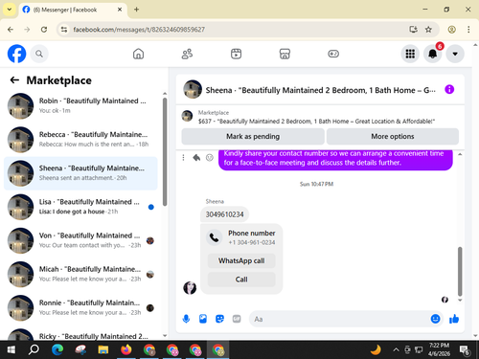This screenshot has height=359, width=479.
Task: Click the More options button
Action: point(393,137)
